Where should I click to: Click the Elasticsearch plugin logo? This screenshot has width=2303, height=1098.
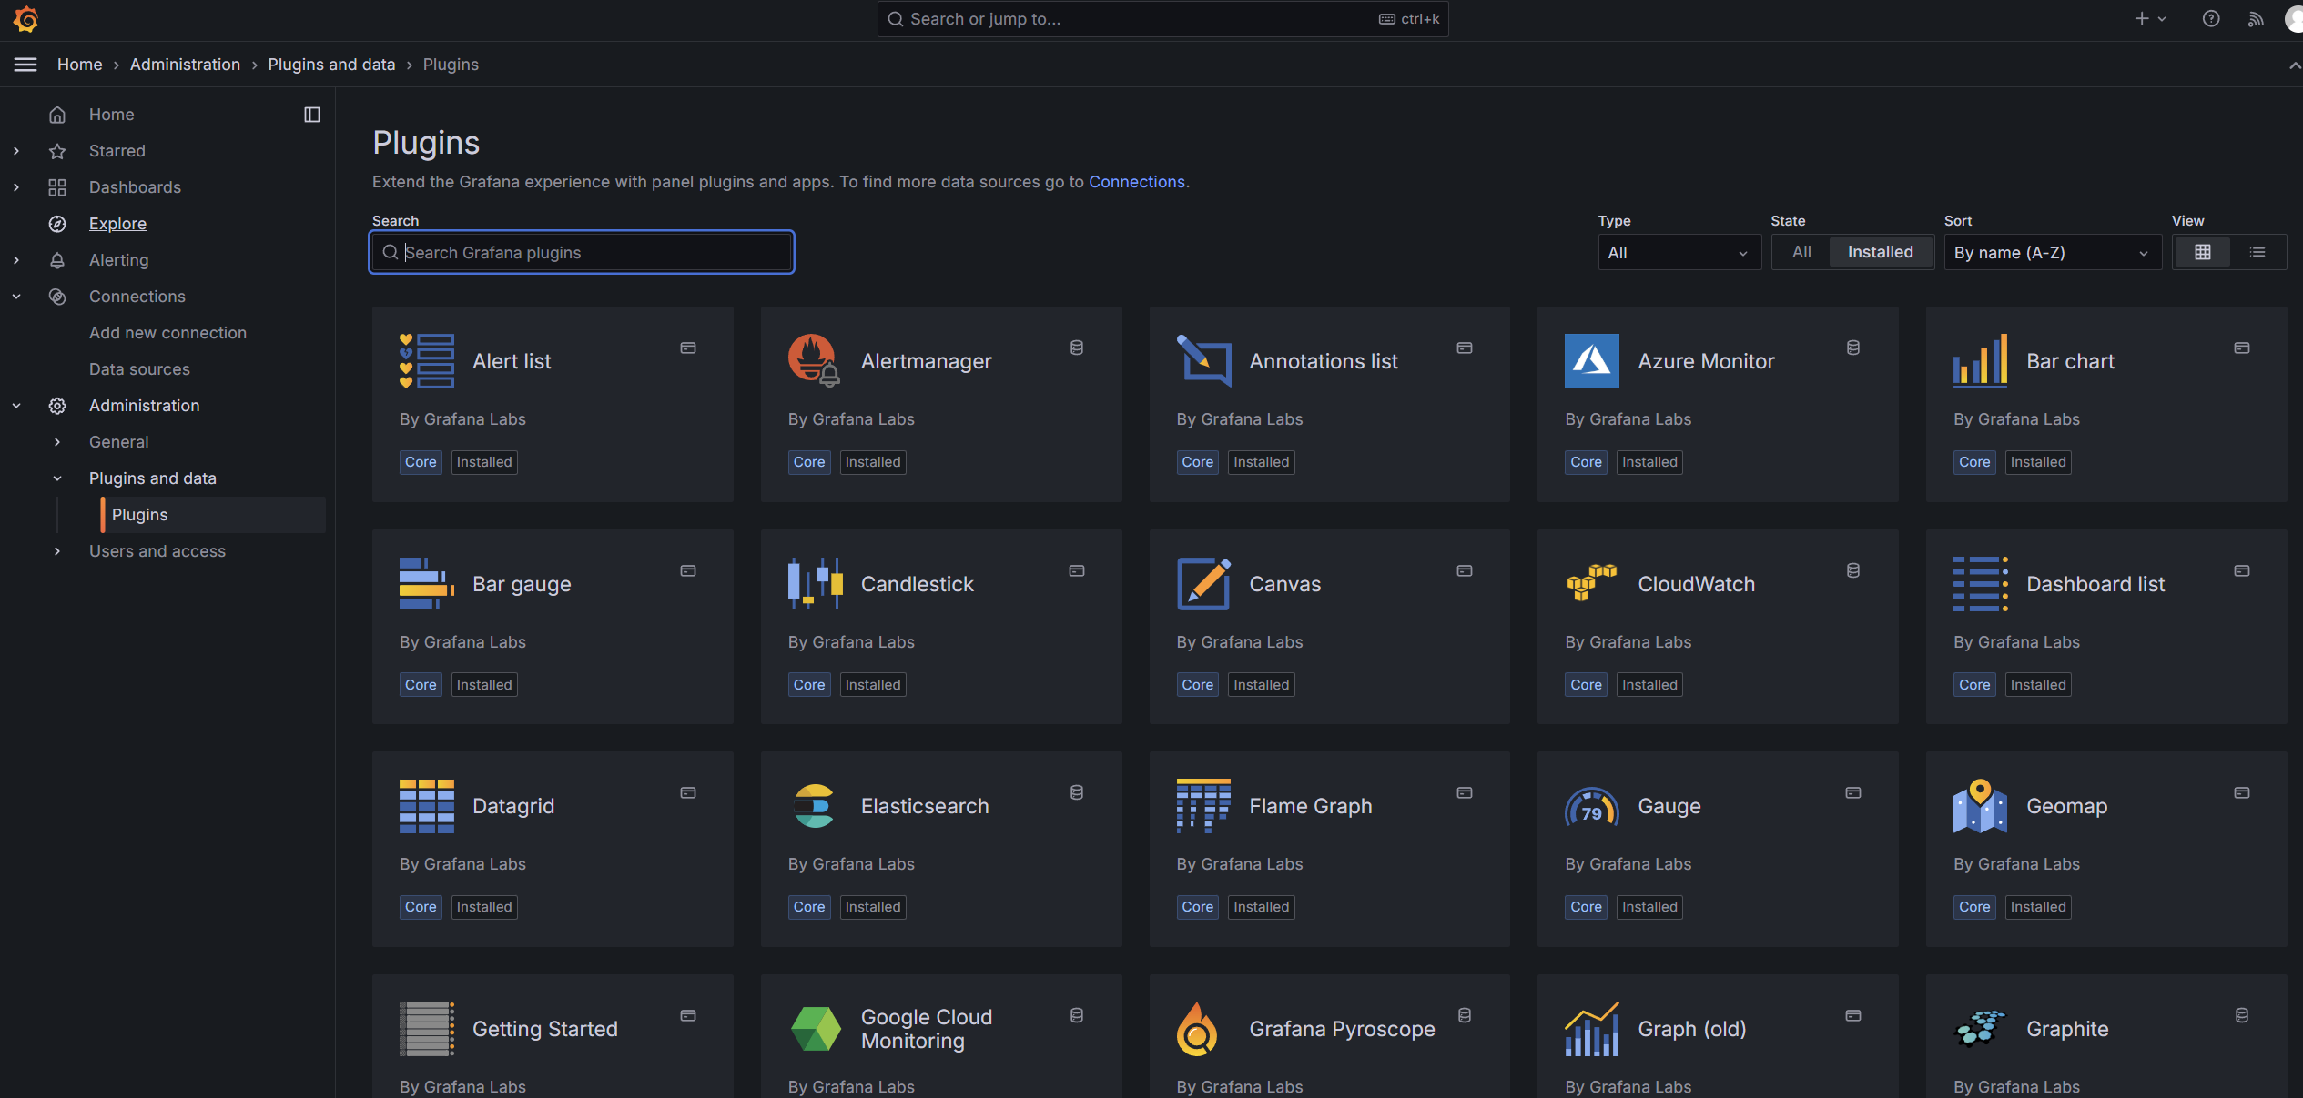click(813, 806)
